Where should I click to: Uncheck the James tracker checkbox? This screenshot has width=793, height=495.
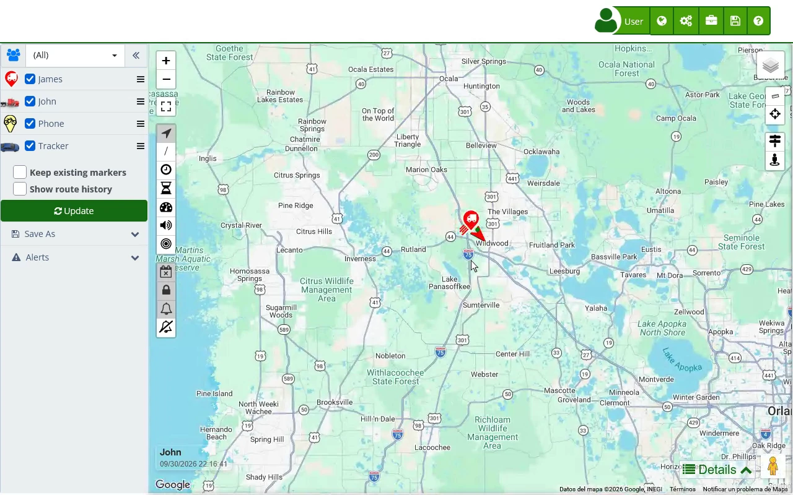[30, 79]
